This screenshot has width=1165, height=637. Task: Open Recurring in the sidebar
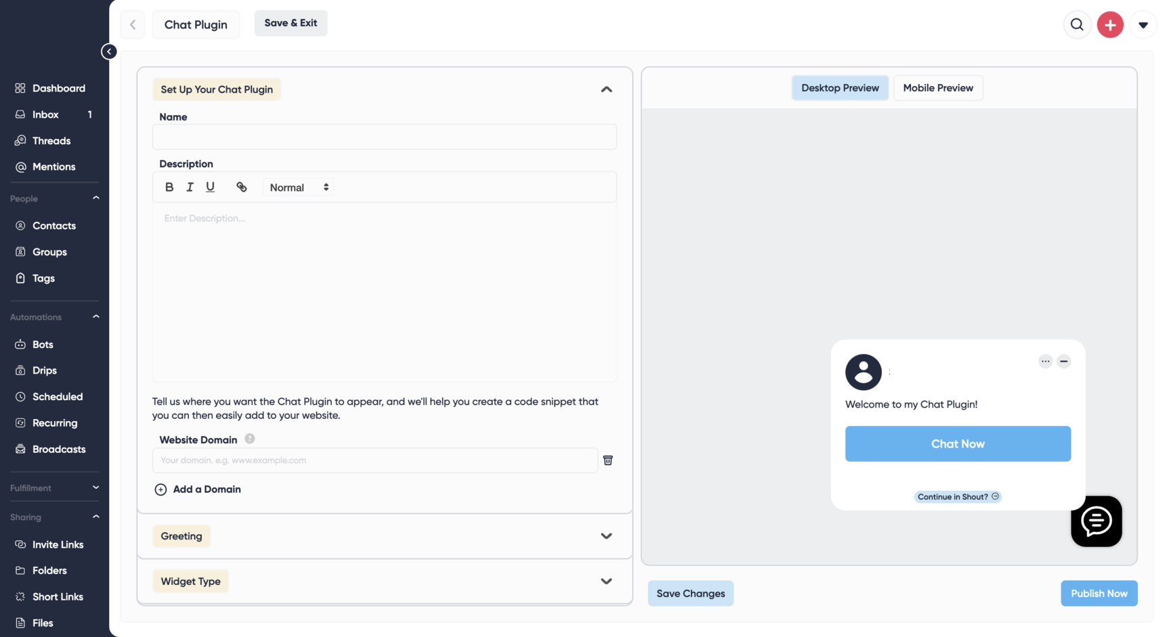click(54, 423)
